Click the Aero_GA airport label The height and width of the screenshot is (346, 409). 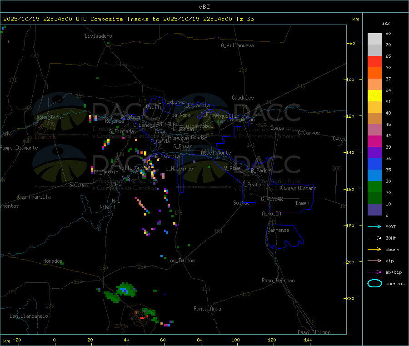point(271,214)
